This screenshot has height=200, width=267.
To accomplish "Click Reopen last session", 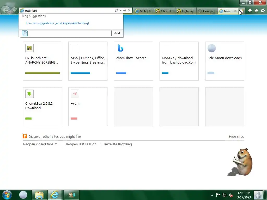I will click(x=81, y=144).
